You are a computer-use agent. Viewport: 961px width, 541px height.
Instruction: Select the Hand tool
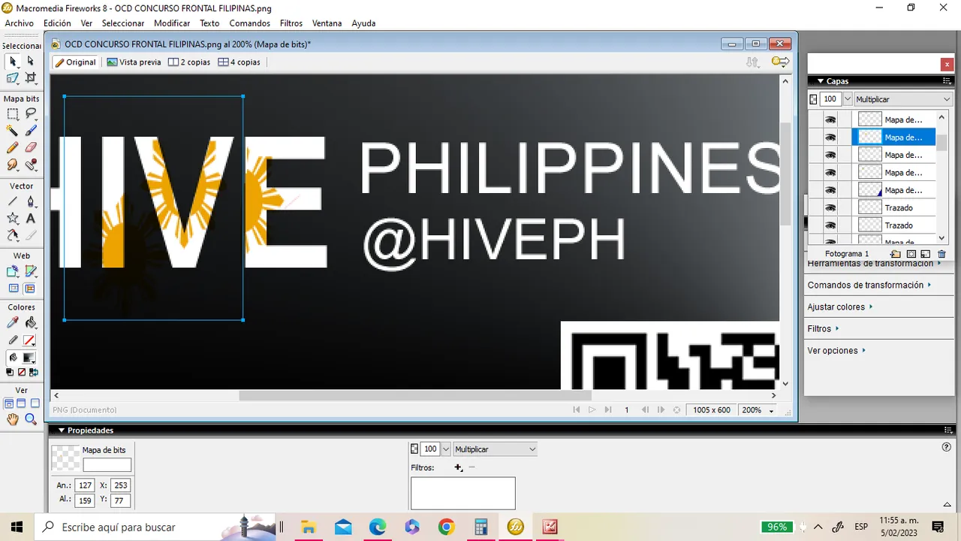pos(13,420)
